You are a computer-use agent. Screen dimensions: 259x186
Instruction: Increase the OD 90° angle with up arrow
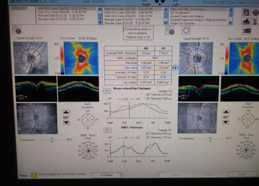(x=66, y=112)
